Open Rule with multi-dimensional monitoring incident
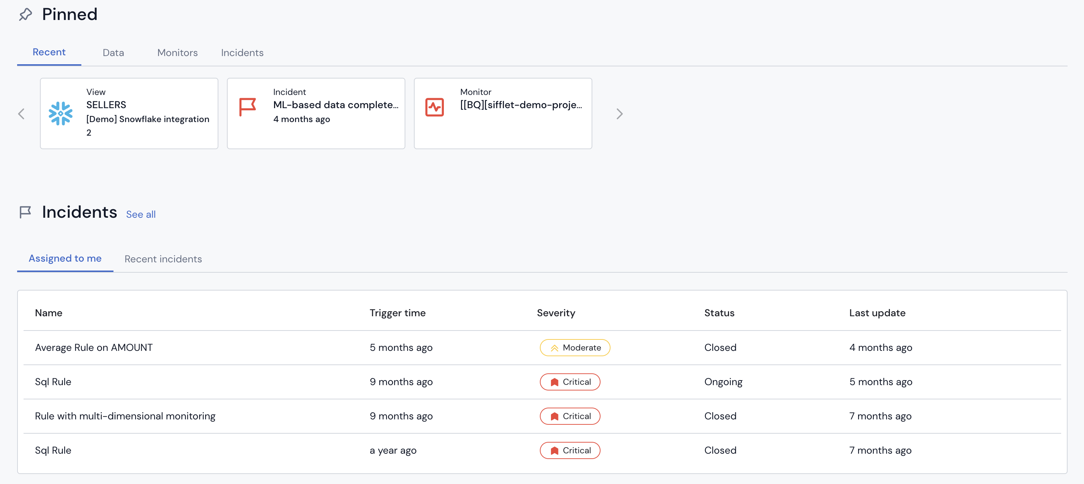Image resolution: width=1084 pixels, height=484 pixels. 125,416
